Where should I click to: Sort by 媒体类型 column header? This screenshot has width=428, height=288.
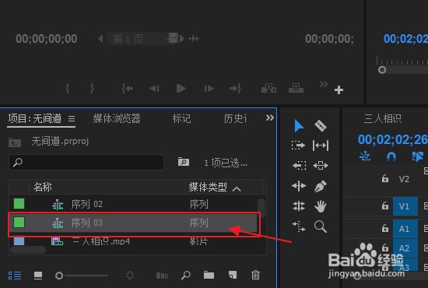point(208,188)
